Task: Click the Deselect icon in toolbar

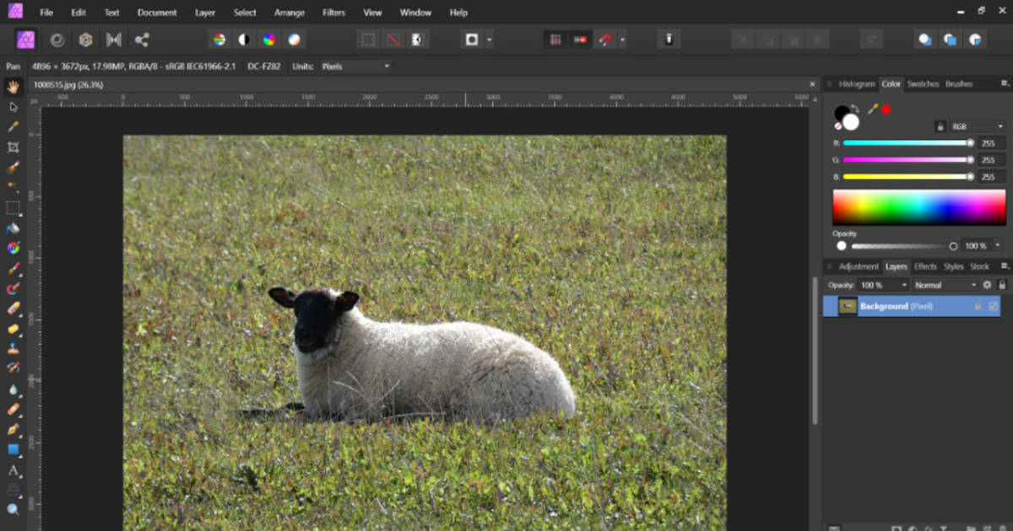Action: [x=393, y=40]
